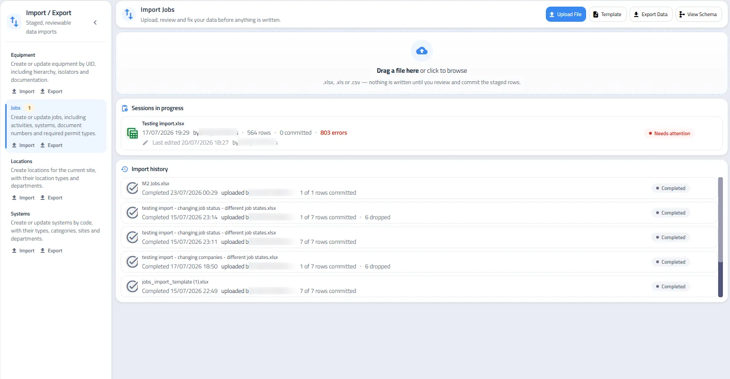730x379 pixels.
Task: Click '564 rows' in session row
Action: [259, 133]
